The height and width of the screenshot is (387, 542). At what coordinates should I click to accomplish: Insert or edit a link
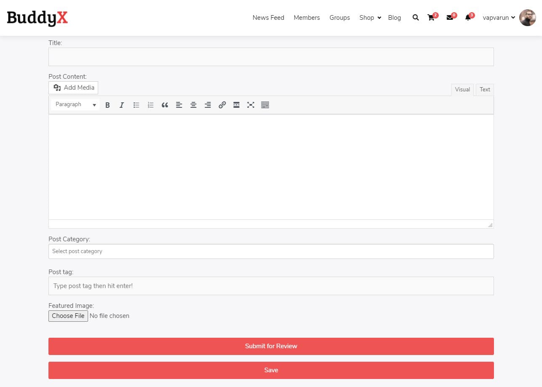point(222,105)
